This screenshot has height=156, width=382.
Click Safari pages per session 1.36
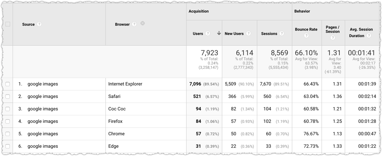point(337,97)
